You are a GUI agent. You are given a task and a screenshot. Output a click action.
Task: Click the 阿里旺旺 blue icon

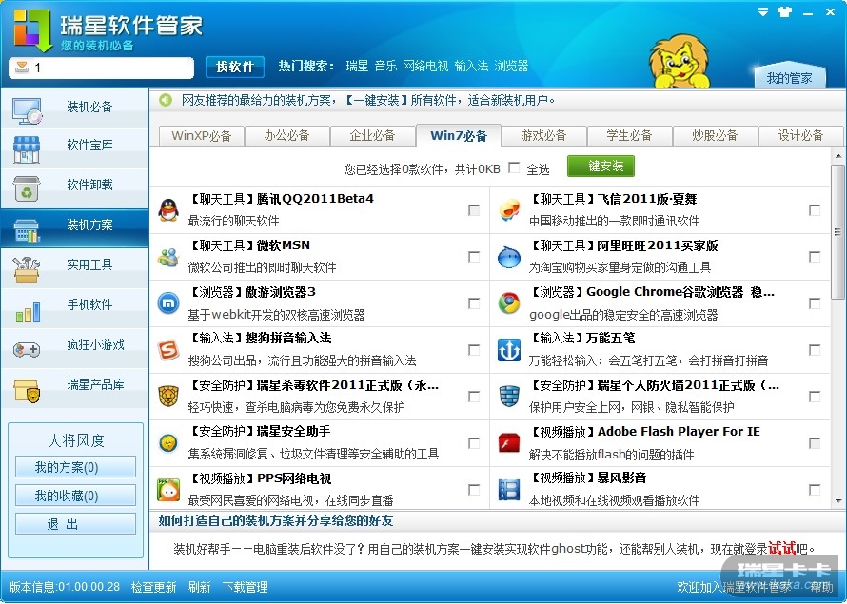coord(509,257)
